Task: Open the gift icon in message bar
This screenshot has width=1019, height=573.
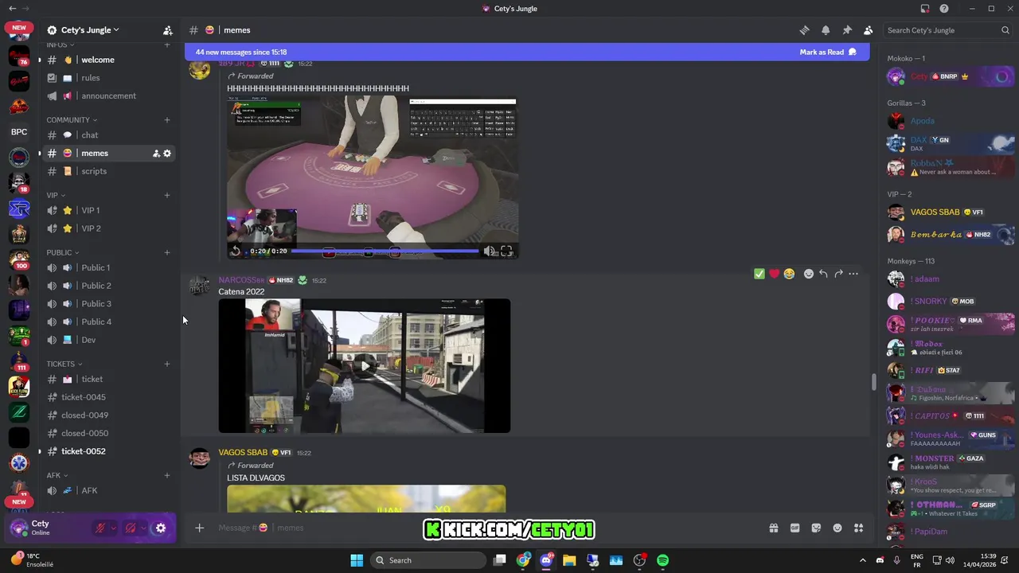Action: pos(773,528)
